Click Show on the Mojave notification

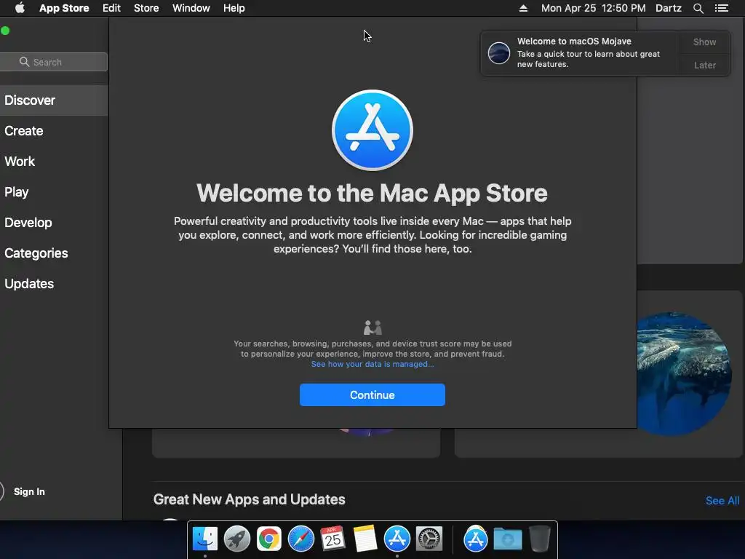704,41
